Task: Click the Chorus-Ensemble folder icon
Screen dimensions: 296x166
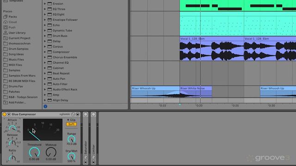Action: (x=49, y=57)
